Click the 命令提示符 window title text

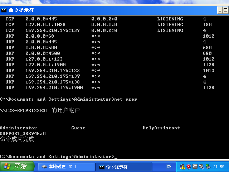pyautogui.click(x=21, y=10)
